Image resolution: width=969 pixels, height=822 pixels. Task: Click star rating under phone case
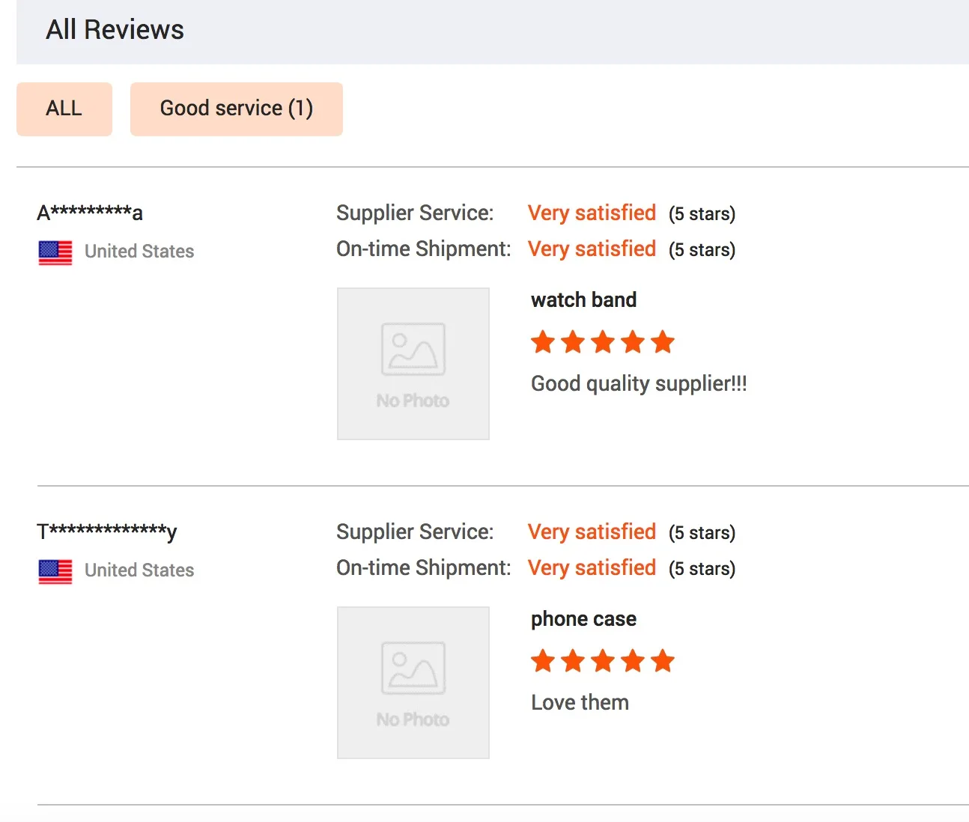coord(602,662)
